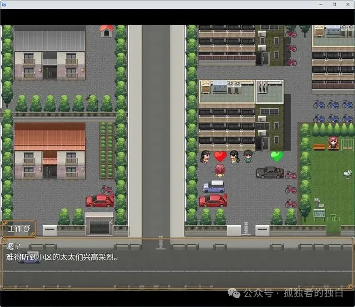Click the green heart icon
The height and width of the screenshot is (307, 355).
pos(276,156)
